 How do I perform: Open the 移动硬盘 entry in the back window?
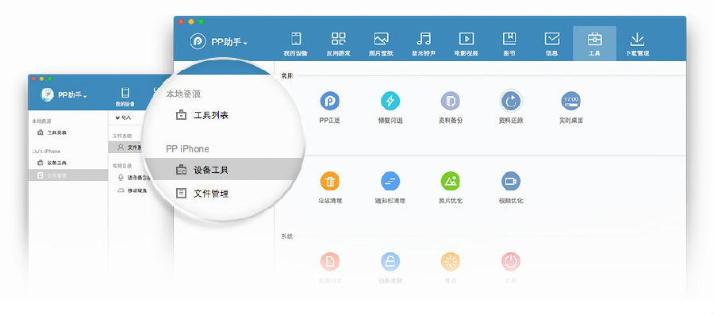tap(132, 190)
